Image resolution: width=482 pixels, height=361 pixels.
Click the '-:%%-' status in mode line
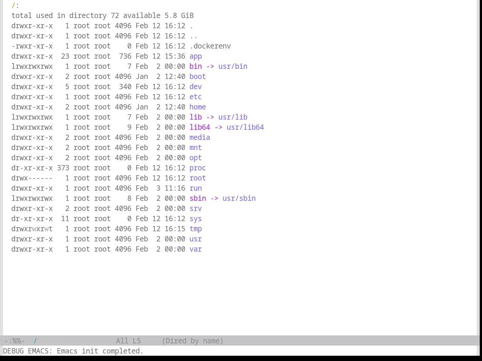pos(14,341)
